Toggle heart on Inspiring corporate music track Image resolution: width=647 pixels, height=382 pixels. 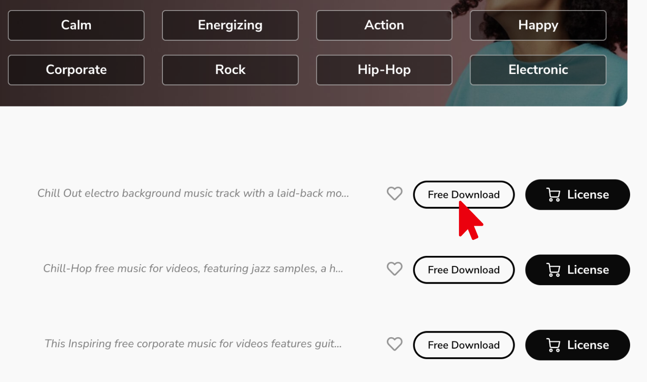click(x=395, y=344)
